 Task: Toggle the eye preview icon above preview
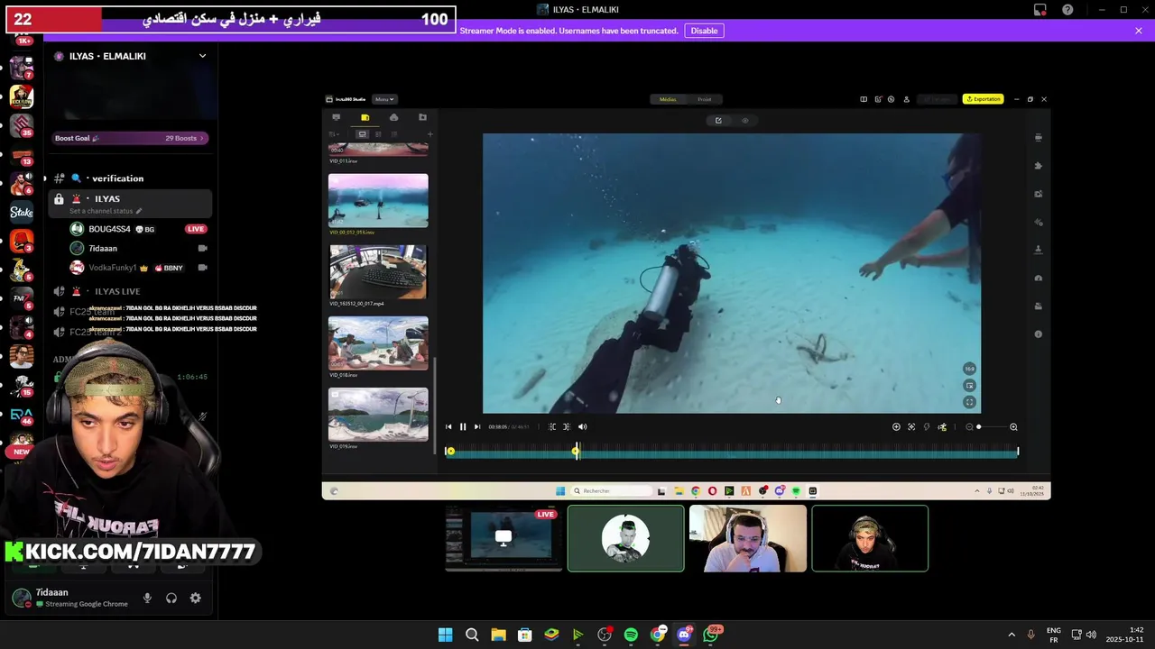744,121
